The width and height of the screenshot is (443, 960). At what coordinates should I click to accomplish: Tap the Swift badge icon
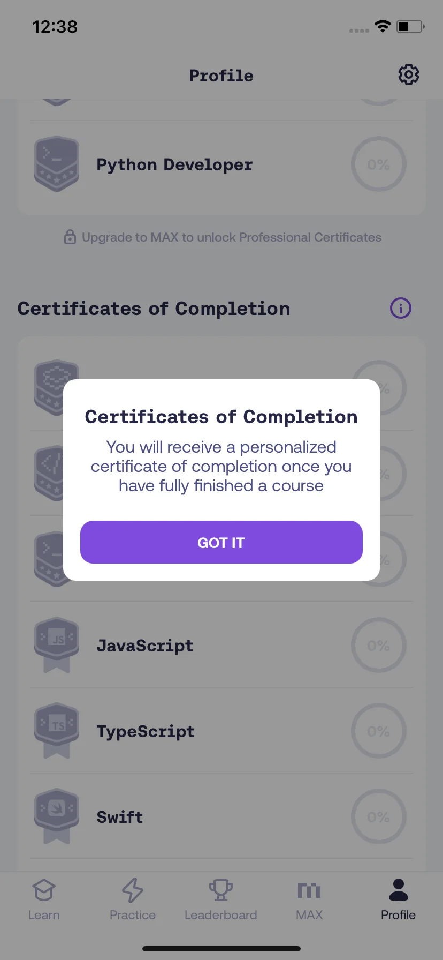click(x=57, y=816)
